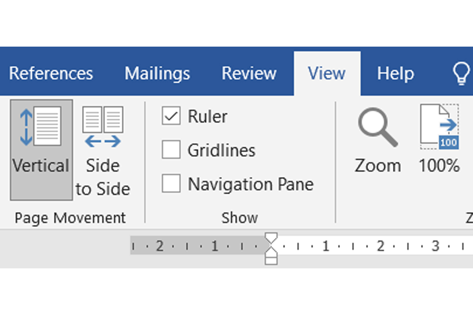Select the Review tab

click(x=249, y=73)
